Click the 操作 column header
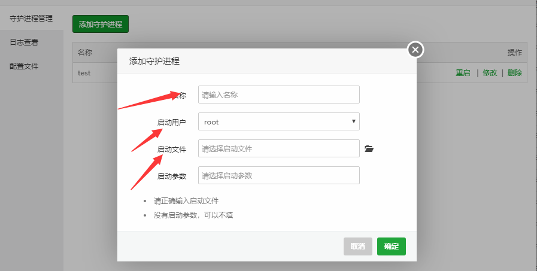 (x=514, y=52)
